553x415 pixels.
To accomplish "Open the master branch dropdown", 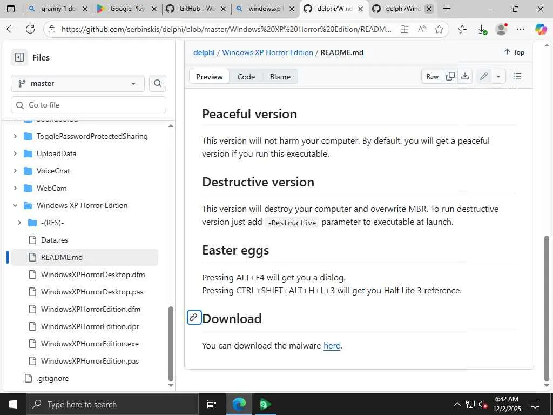I will 78,83.
